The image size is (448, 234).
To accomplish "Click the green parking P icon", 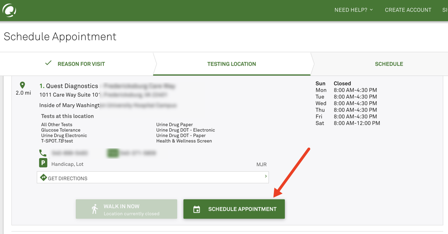I will [43, 163].
